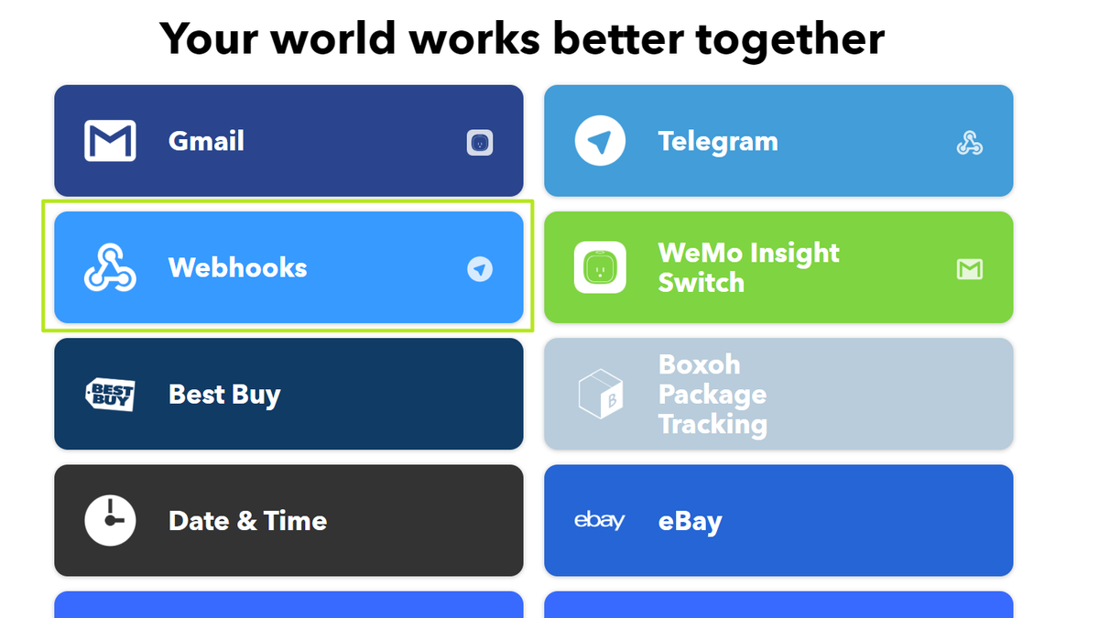Select the Telegram service name
Image resolution: width=1099 pixels, height=618 pixels.
click(x=718, y=141)
